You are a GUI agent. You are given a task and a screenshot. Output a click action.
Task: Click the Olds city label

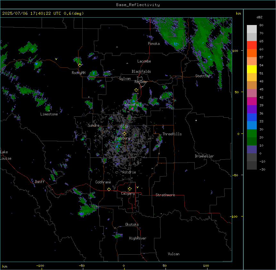[124, 126]
